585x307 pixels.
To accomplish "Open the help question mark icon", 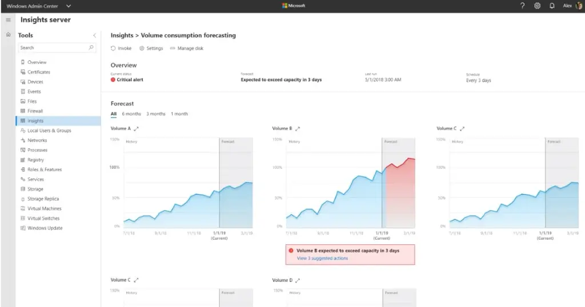I will 522,6.
